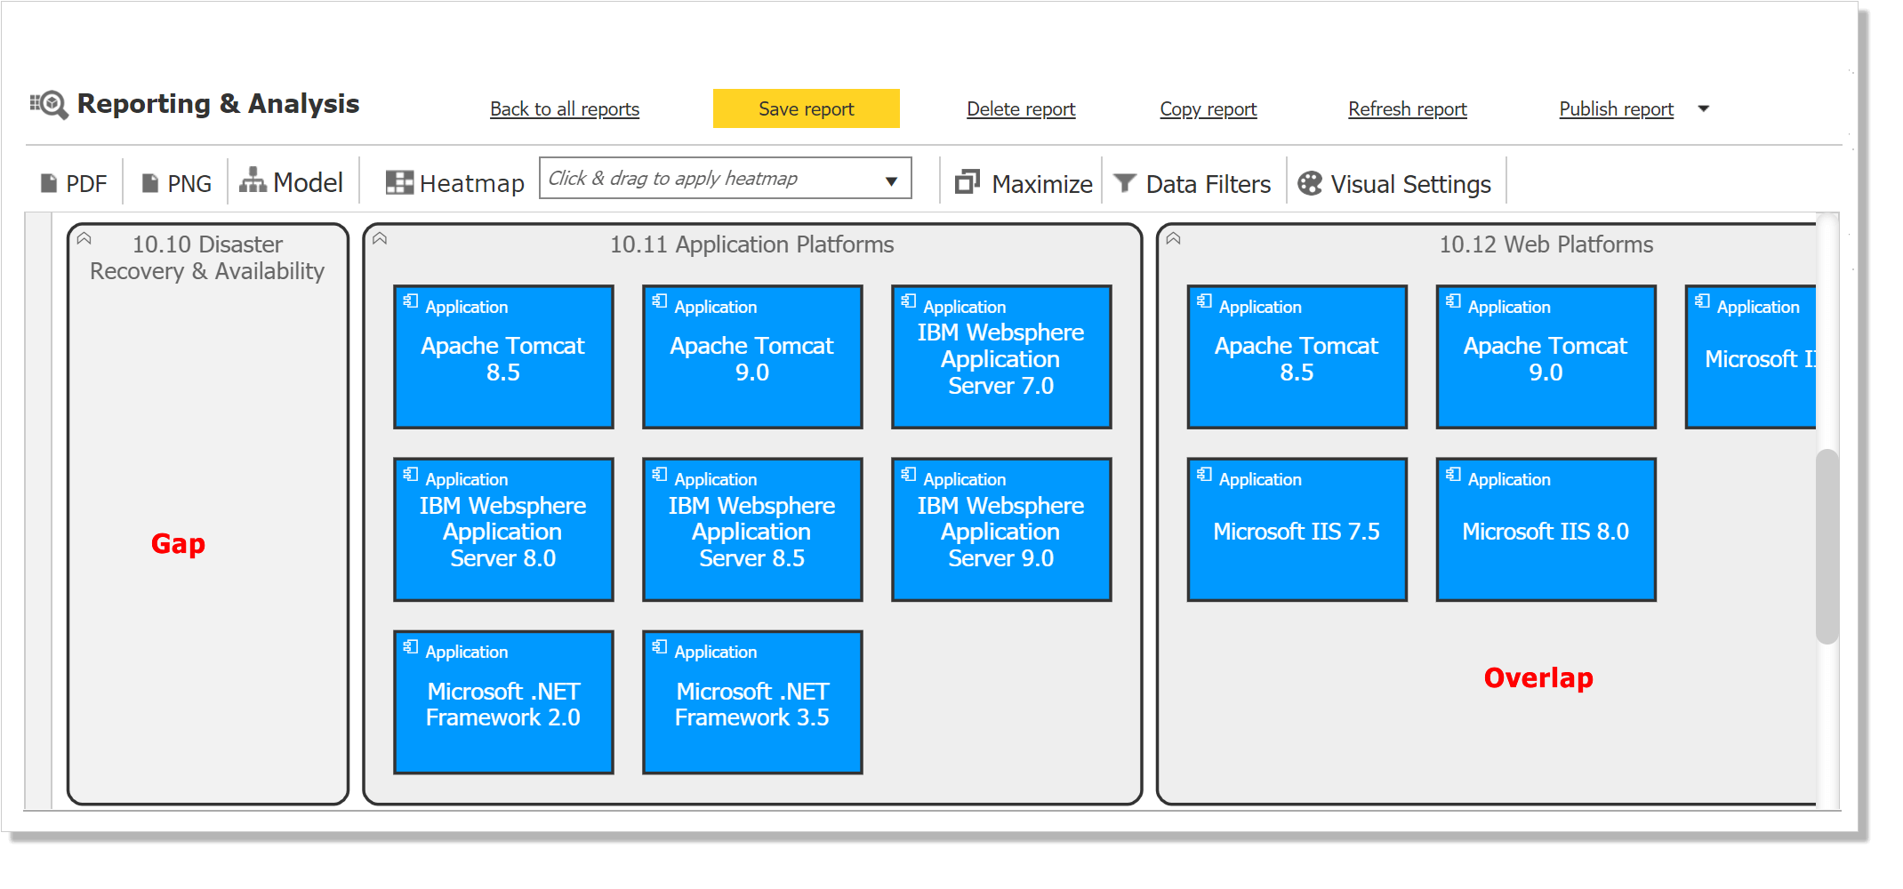Click Publish report link
The height and width of the screenshot is (889, 1903).
1617,108
